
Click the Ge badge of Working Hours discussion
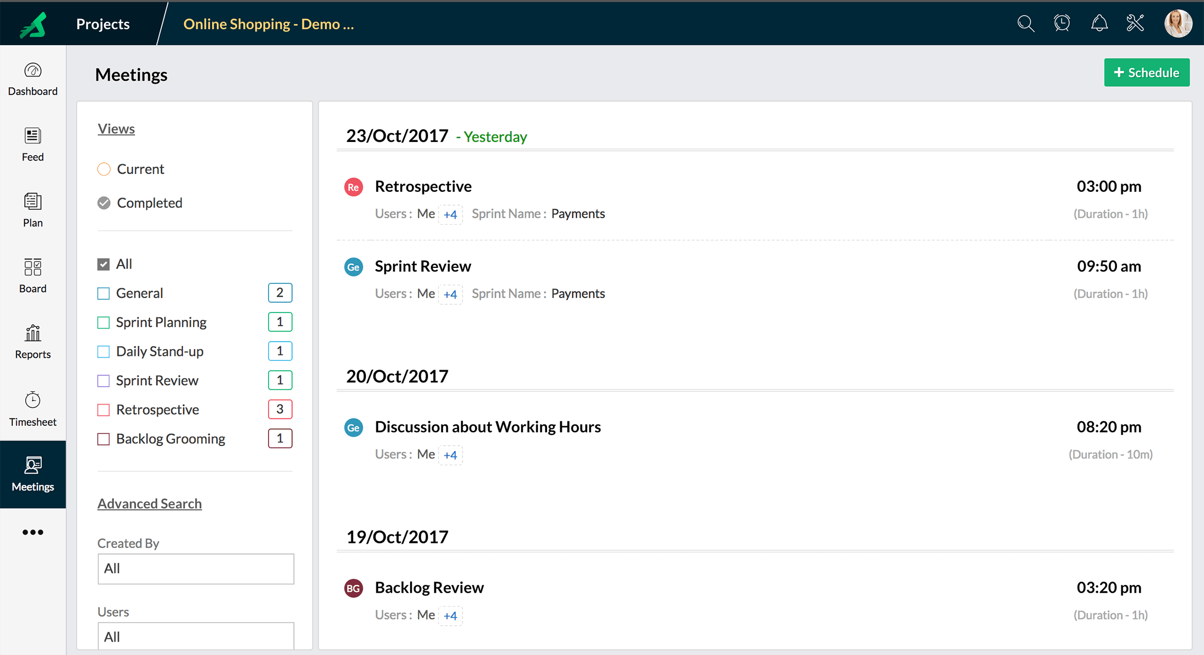(353, 428)
